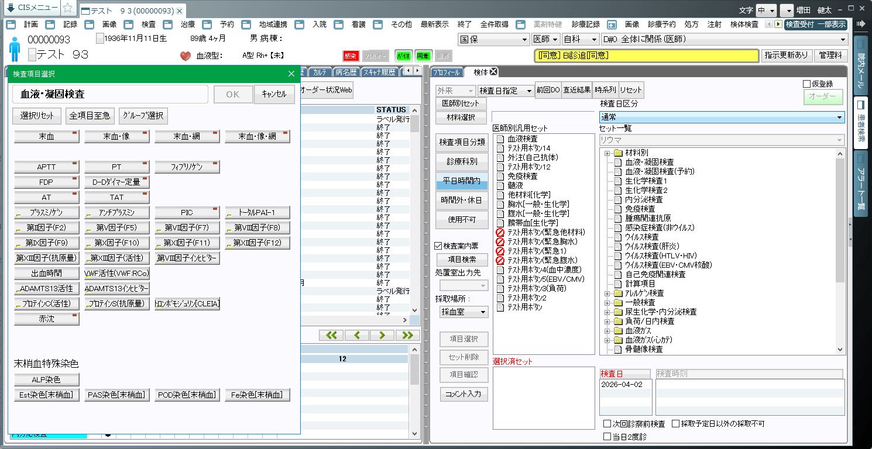872x449 pixels.
Task: Uncheck the 検査案内票 checkbox
Action: point(438,246)
